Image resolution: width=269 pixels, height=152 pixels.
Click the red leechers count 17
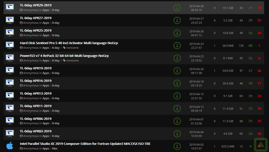259,83
